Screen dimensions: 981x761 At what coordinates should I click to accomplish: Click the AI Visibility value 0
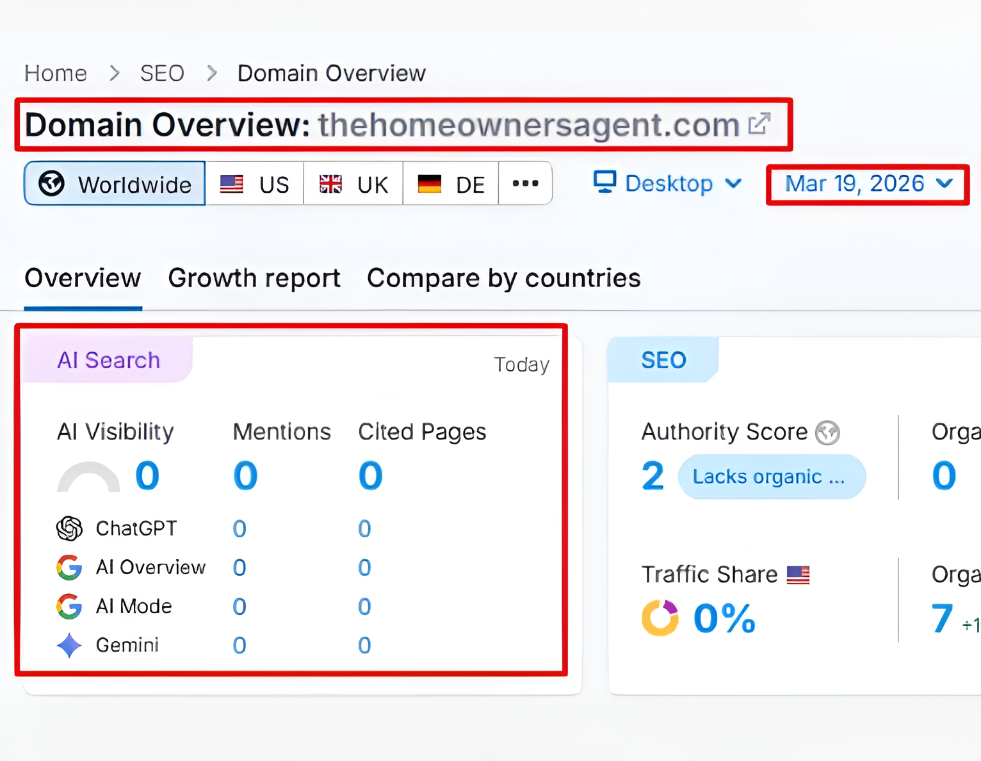coord(147,476)
